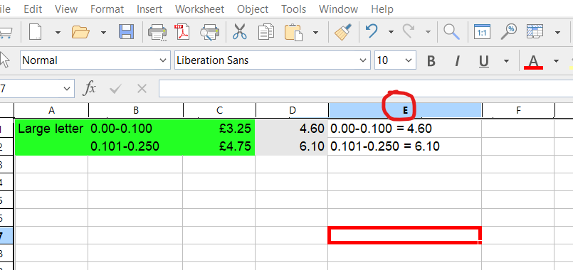Click the Undo arrow icon

tap(372, 32)
